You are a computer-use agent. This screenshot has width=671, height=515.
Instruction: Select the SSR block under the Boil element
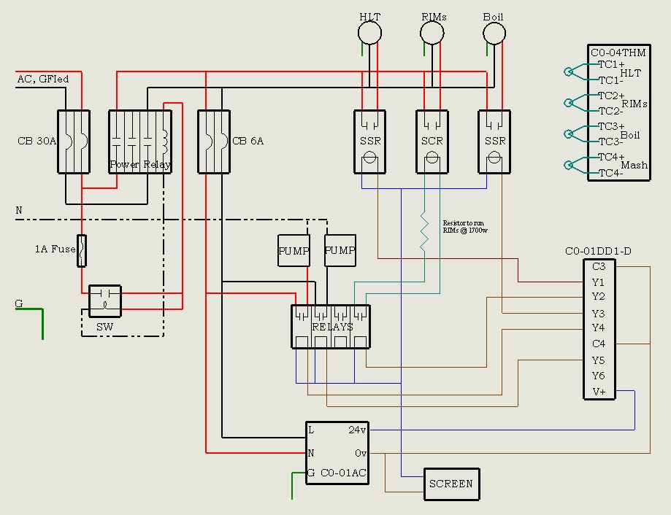pos(494,142)
